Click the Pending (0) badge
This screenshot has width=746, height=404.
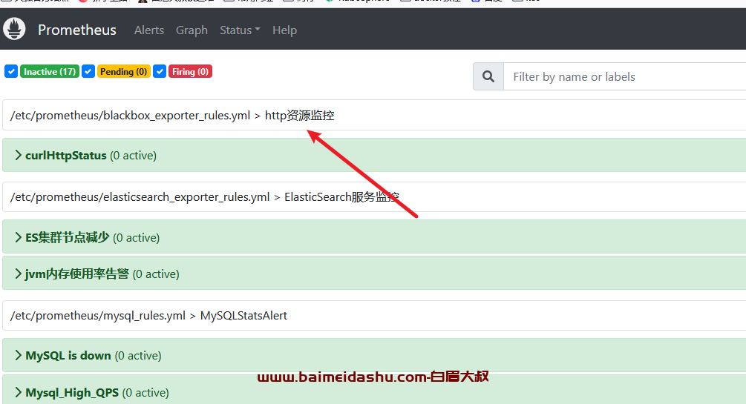[x=124, y=72]
